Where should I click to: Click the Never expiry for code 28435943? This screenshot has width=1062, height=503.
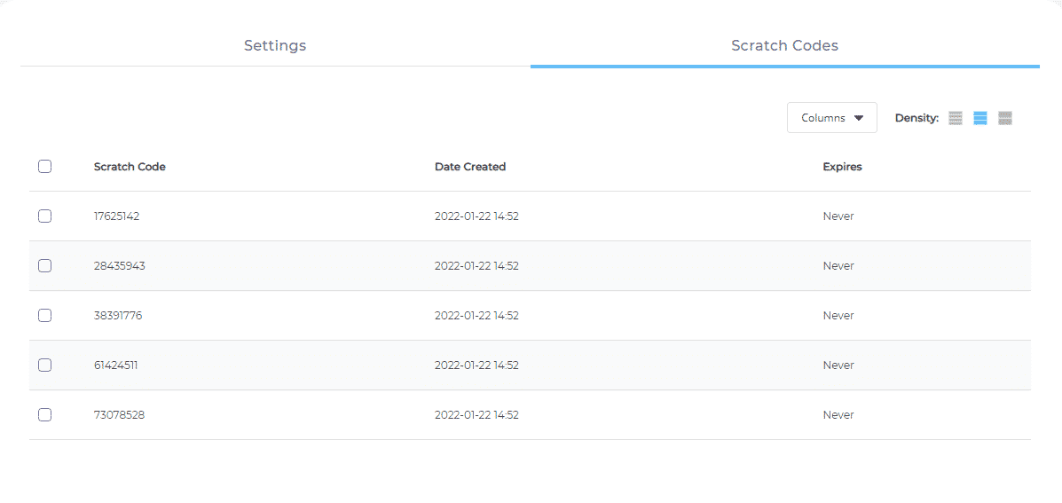[838, 266]
